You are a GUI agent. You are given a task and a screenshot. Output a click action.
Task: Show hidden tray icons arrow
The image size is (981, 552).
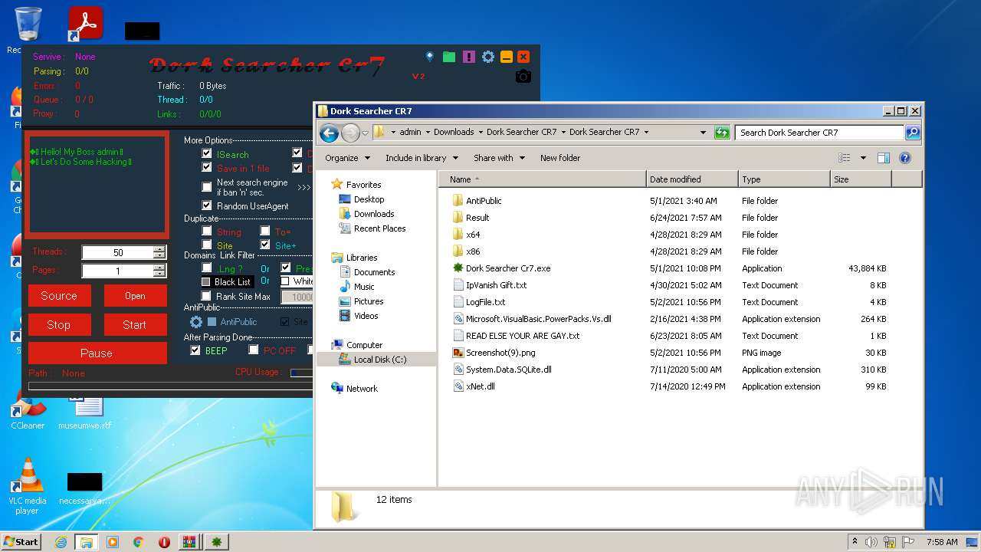click(855, 542)
